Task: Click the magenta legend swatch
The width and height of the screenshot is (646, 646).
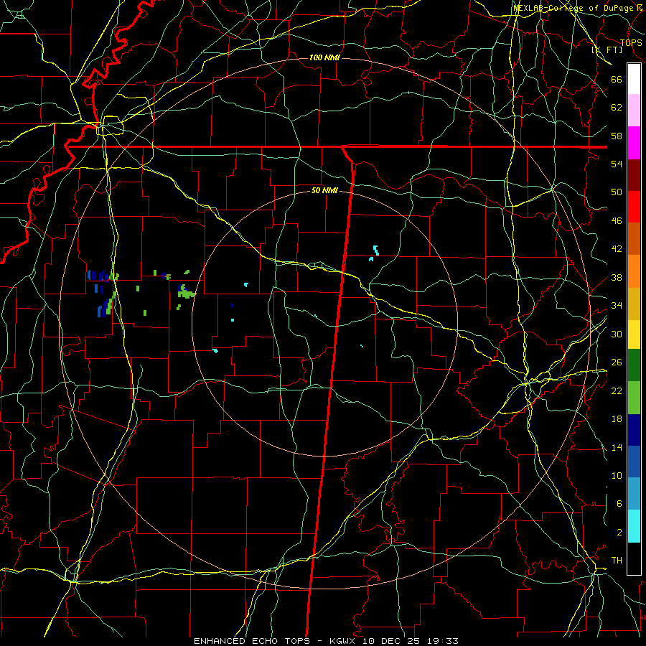Action: (634, 143)
